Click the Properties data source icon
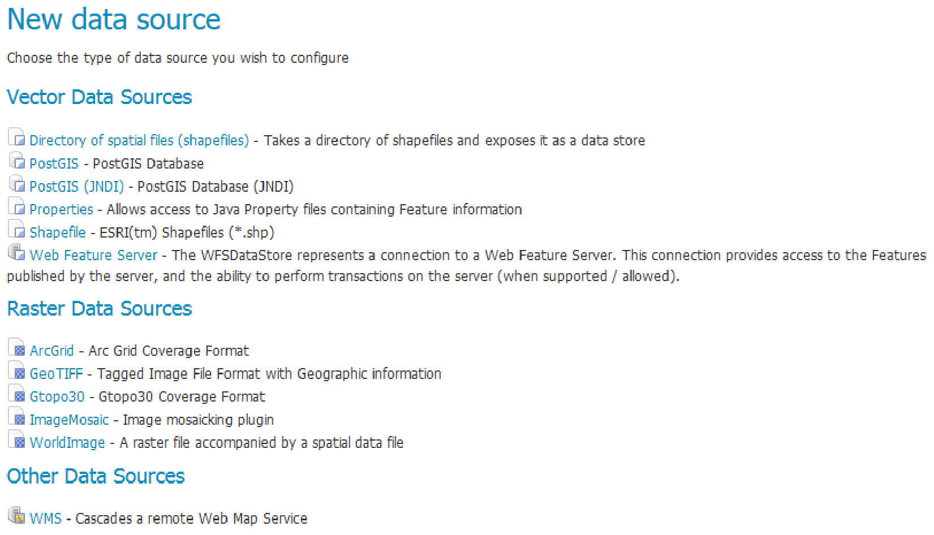934x535 pixels. [x=17, y=207]
